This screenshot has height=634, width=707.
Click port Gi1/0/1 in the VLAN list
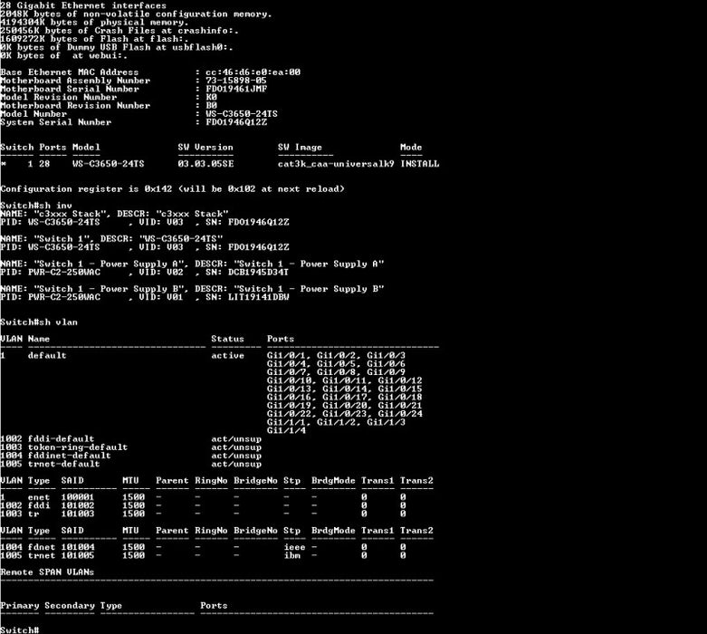pyautogui.click(x=286, y=356)
